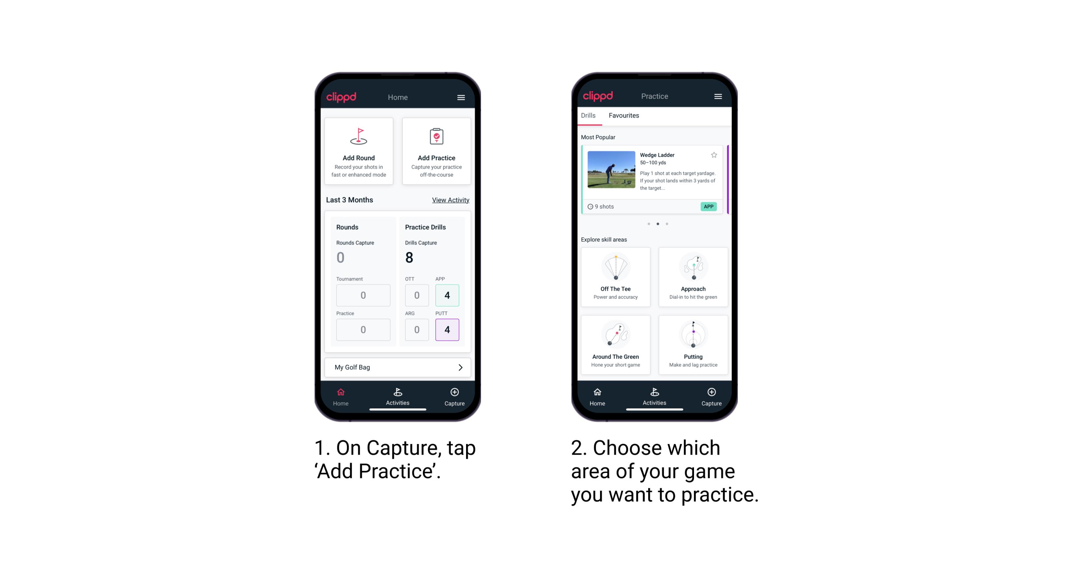Expand the View Activity link
Viewport: 1074px width, 578px height.
tap(451, 199)
